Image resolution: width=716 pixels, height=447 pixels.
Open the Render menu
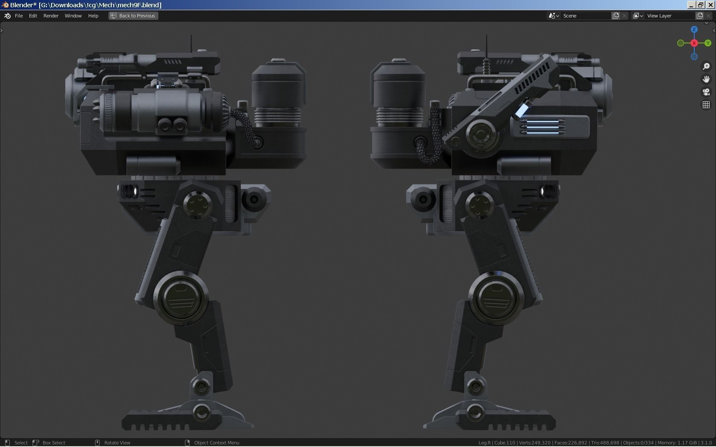(x=51, y=16)
